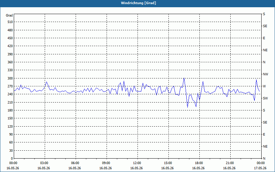Click the 15:00 time axis label
Viewport: 275px width, 172px height.
(x=168, y=163)
